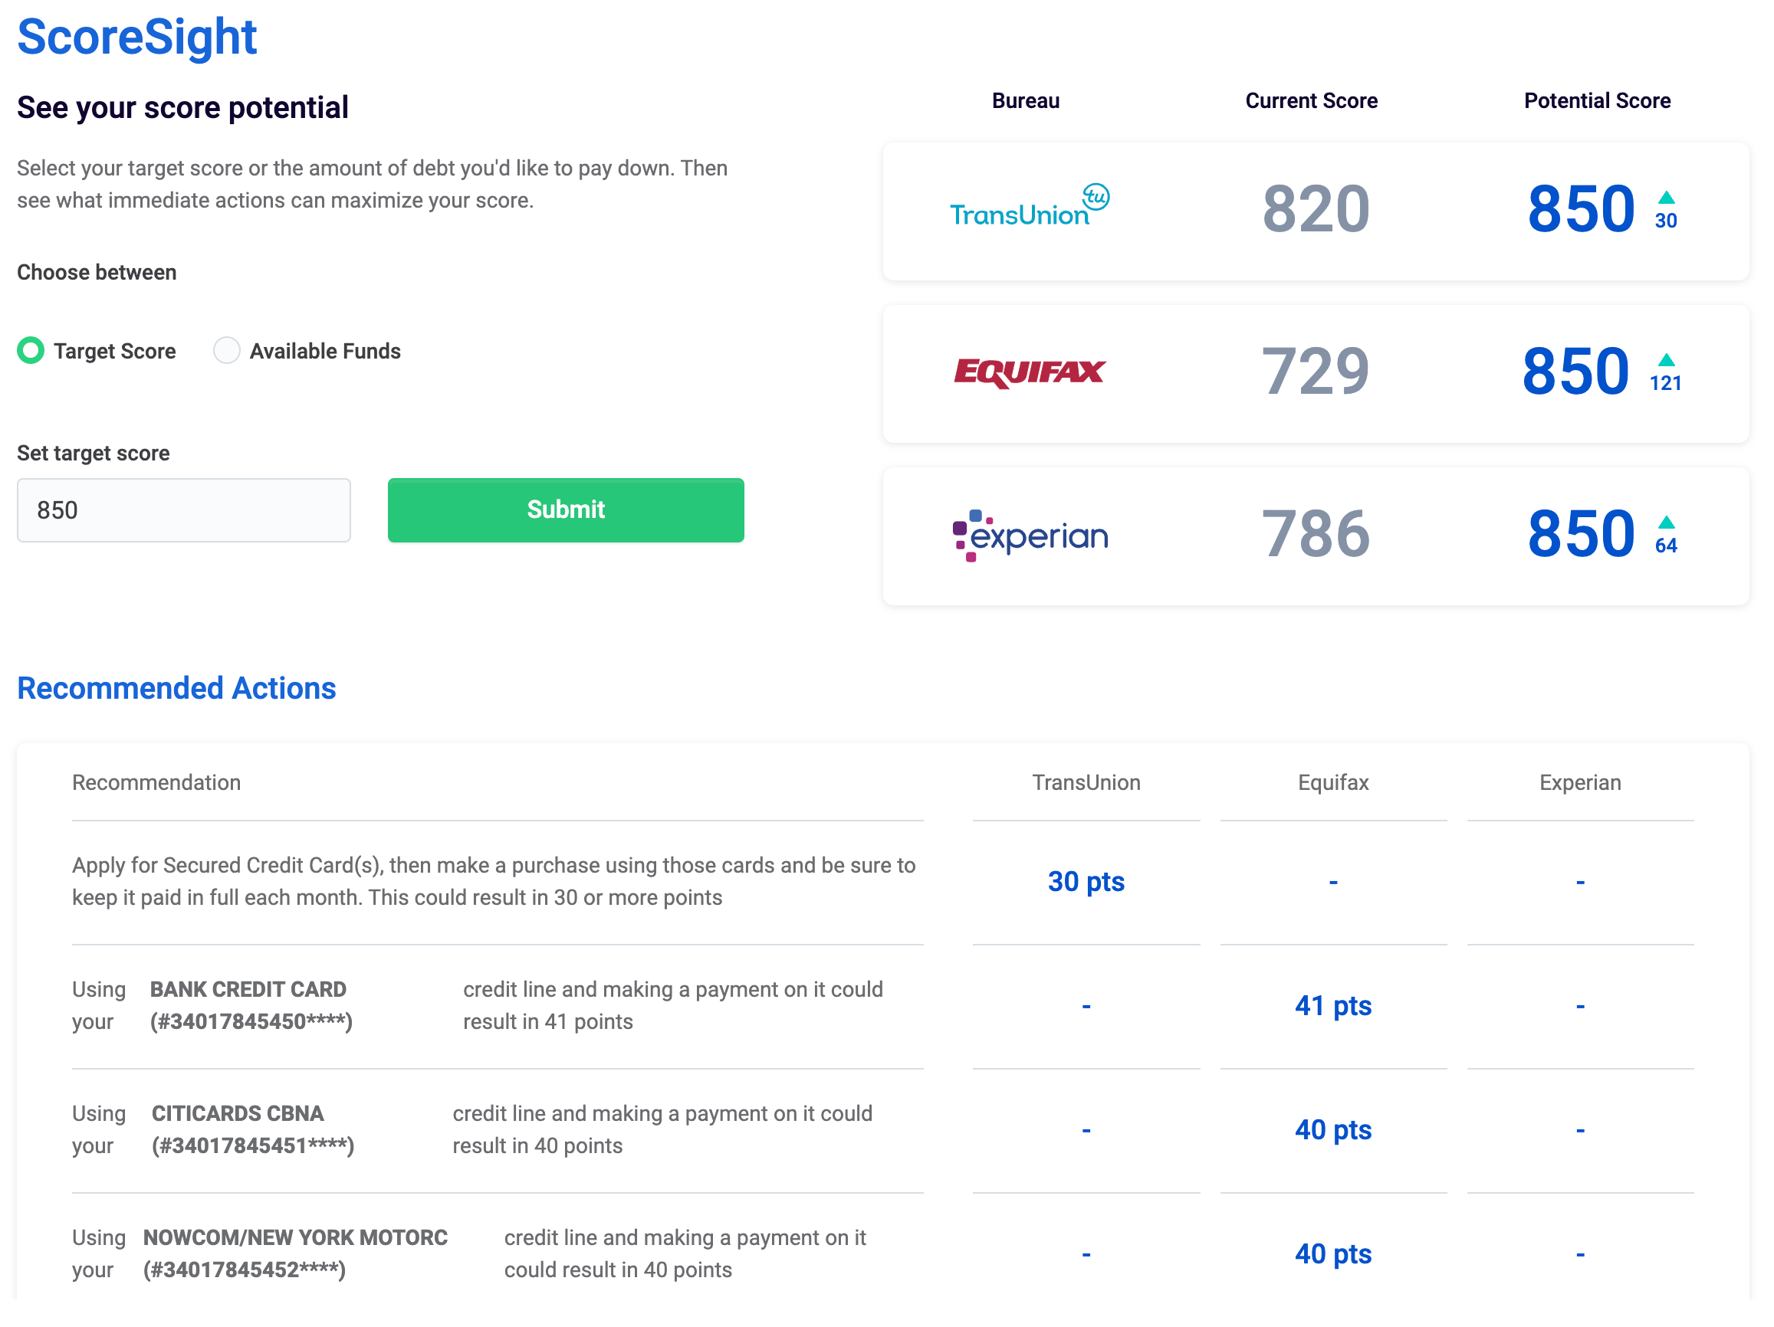1774x1327 pixels.
Task: Click the TransUnion 30-point increase arrow
Action: tap(1666, 197)
